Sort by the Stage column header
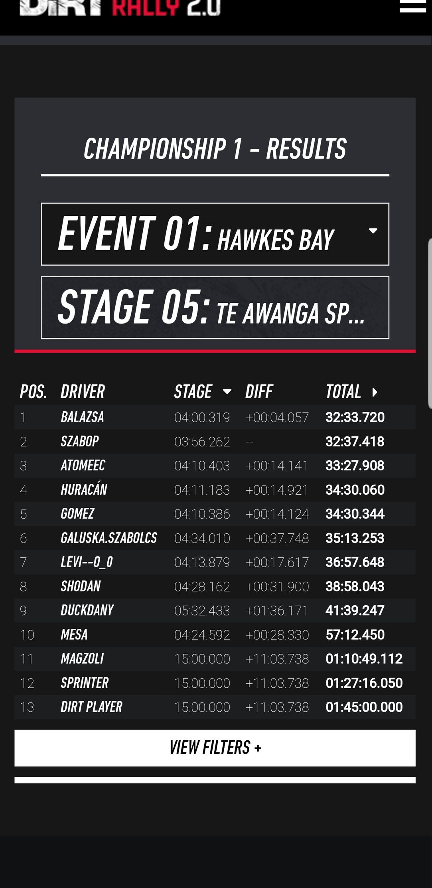Screen dimensions: 432x888 coord(193,392)
